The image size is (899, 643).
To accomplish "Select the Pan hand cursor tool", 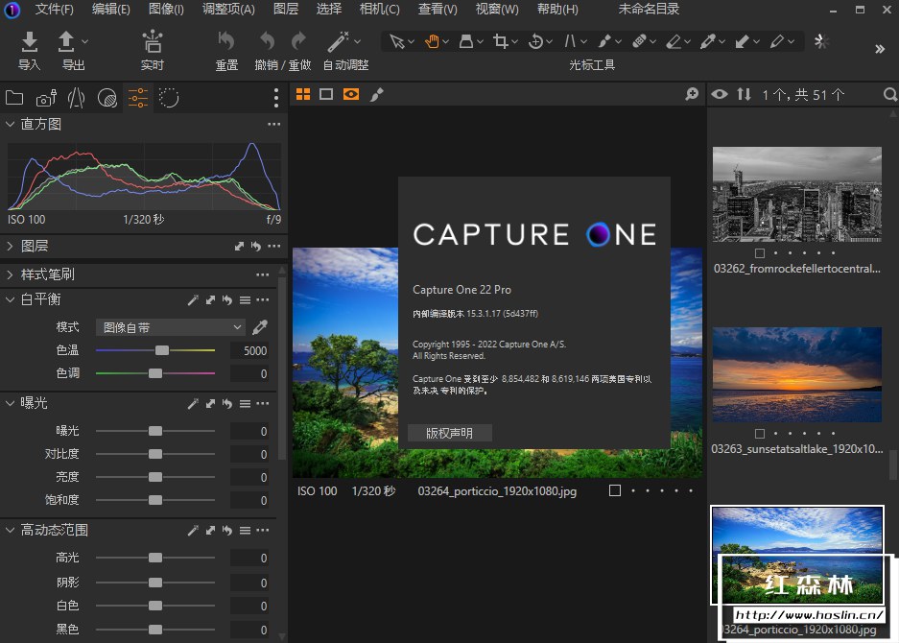I will point(433,41).
